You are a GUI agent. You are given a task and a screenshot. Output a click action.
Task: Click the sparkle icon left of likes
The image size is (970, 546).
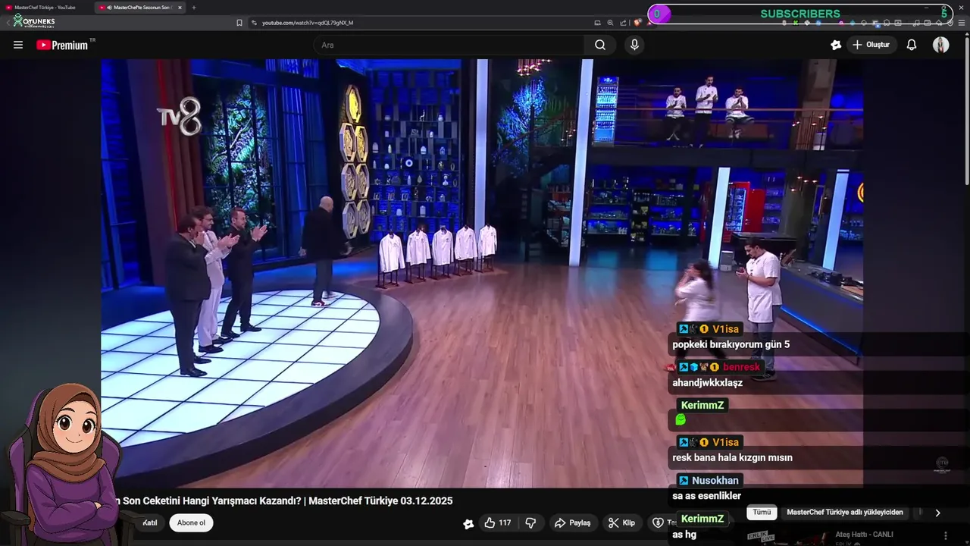coord(468,523)
